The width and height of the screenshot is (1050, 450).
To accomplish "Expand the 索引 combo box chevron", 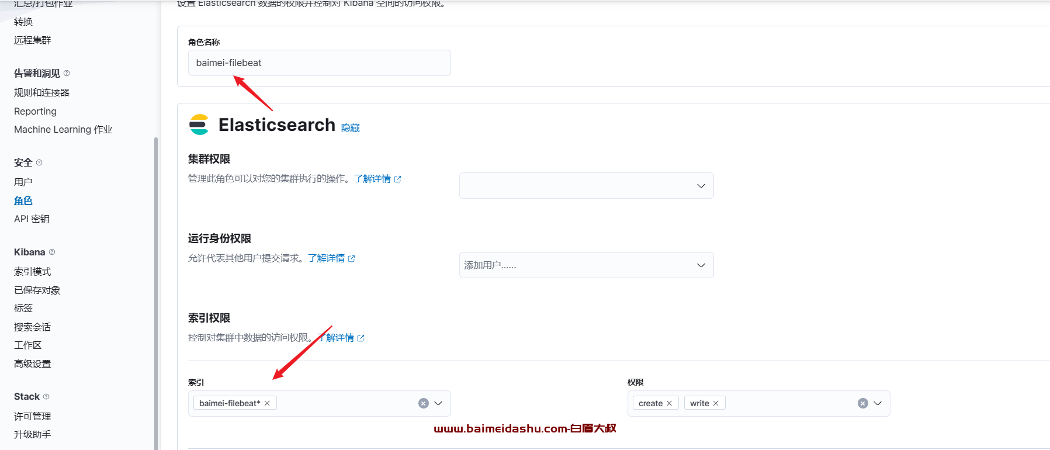I will [x=439, y=403].
